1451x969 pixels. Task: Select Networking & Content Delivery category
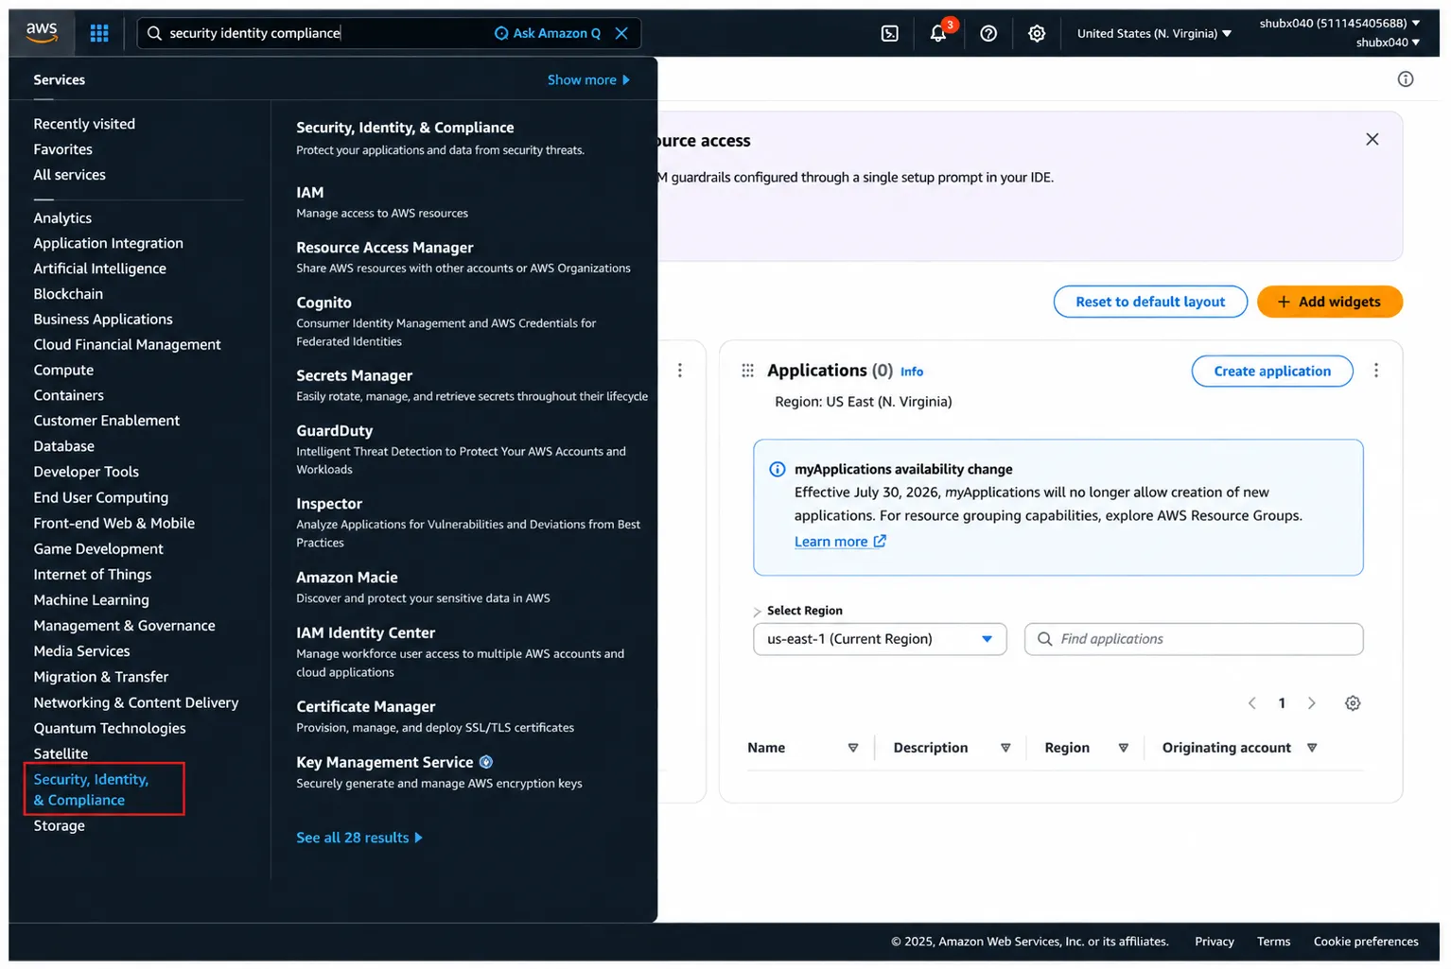136,703
